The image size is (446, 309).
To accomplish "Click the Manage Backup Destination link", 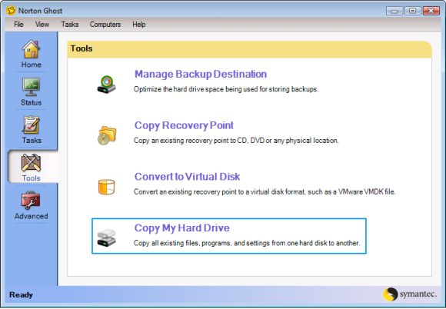I will (x=201, y=75).
